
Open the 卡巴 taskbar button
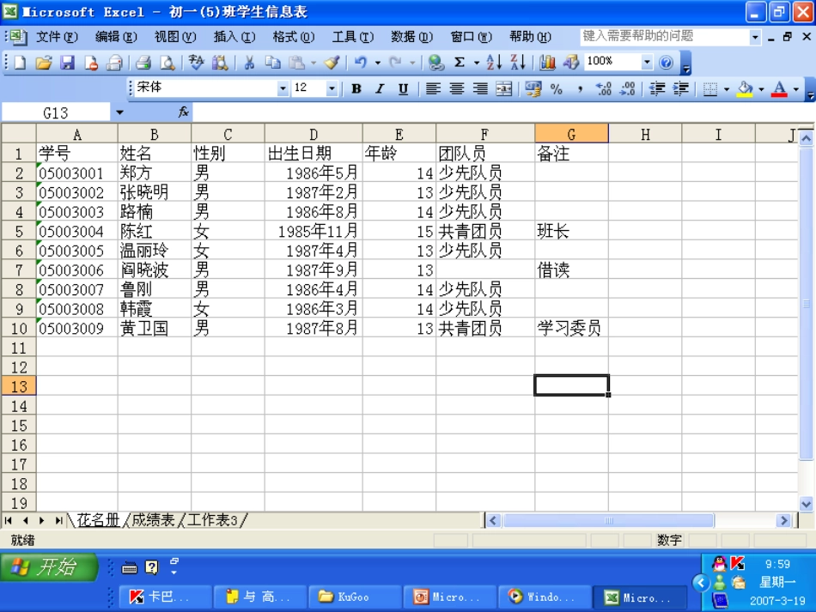click(x=165, y=597)
